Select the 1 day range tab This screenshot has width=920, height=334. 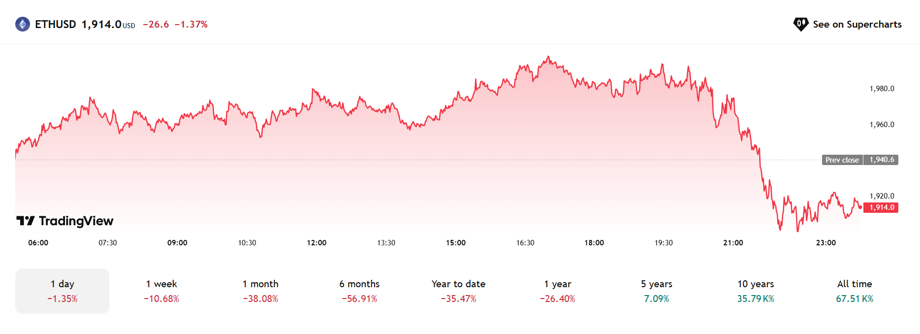pyautogui.click(x=63, y=291)
